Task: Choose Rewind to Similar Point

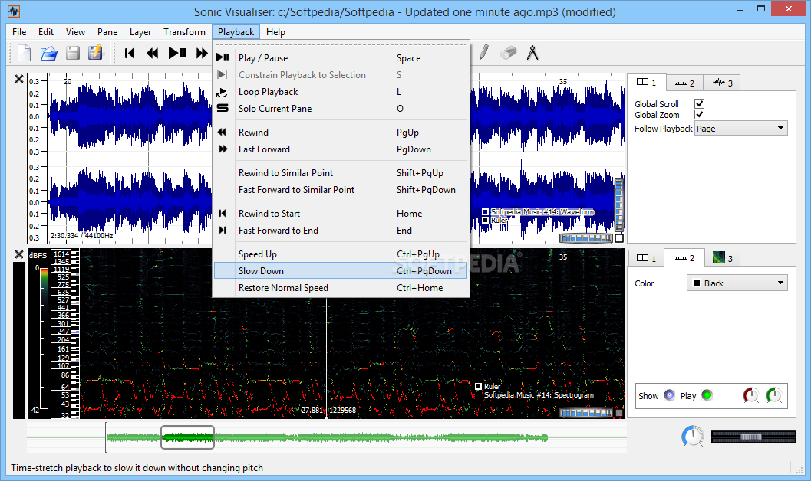Action: [341, 173]
